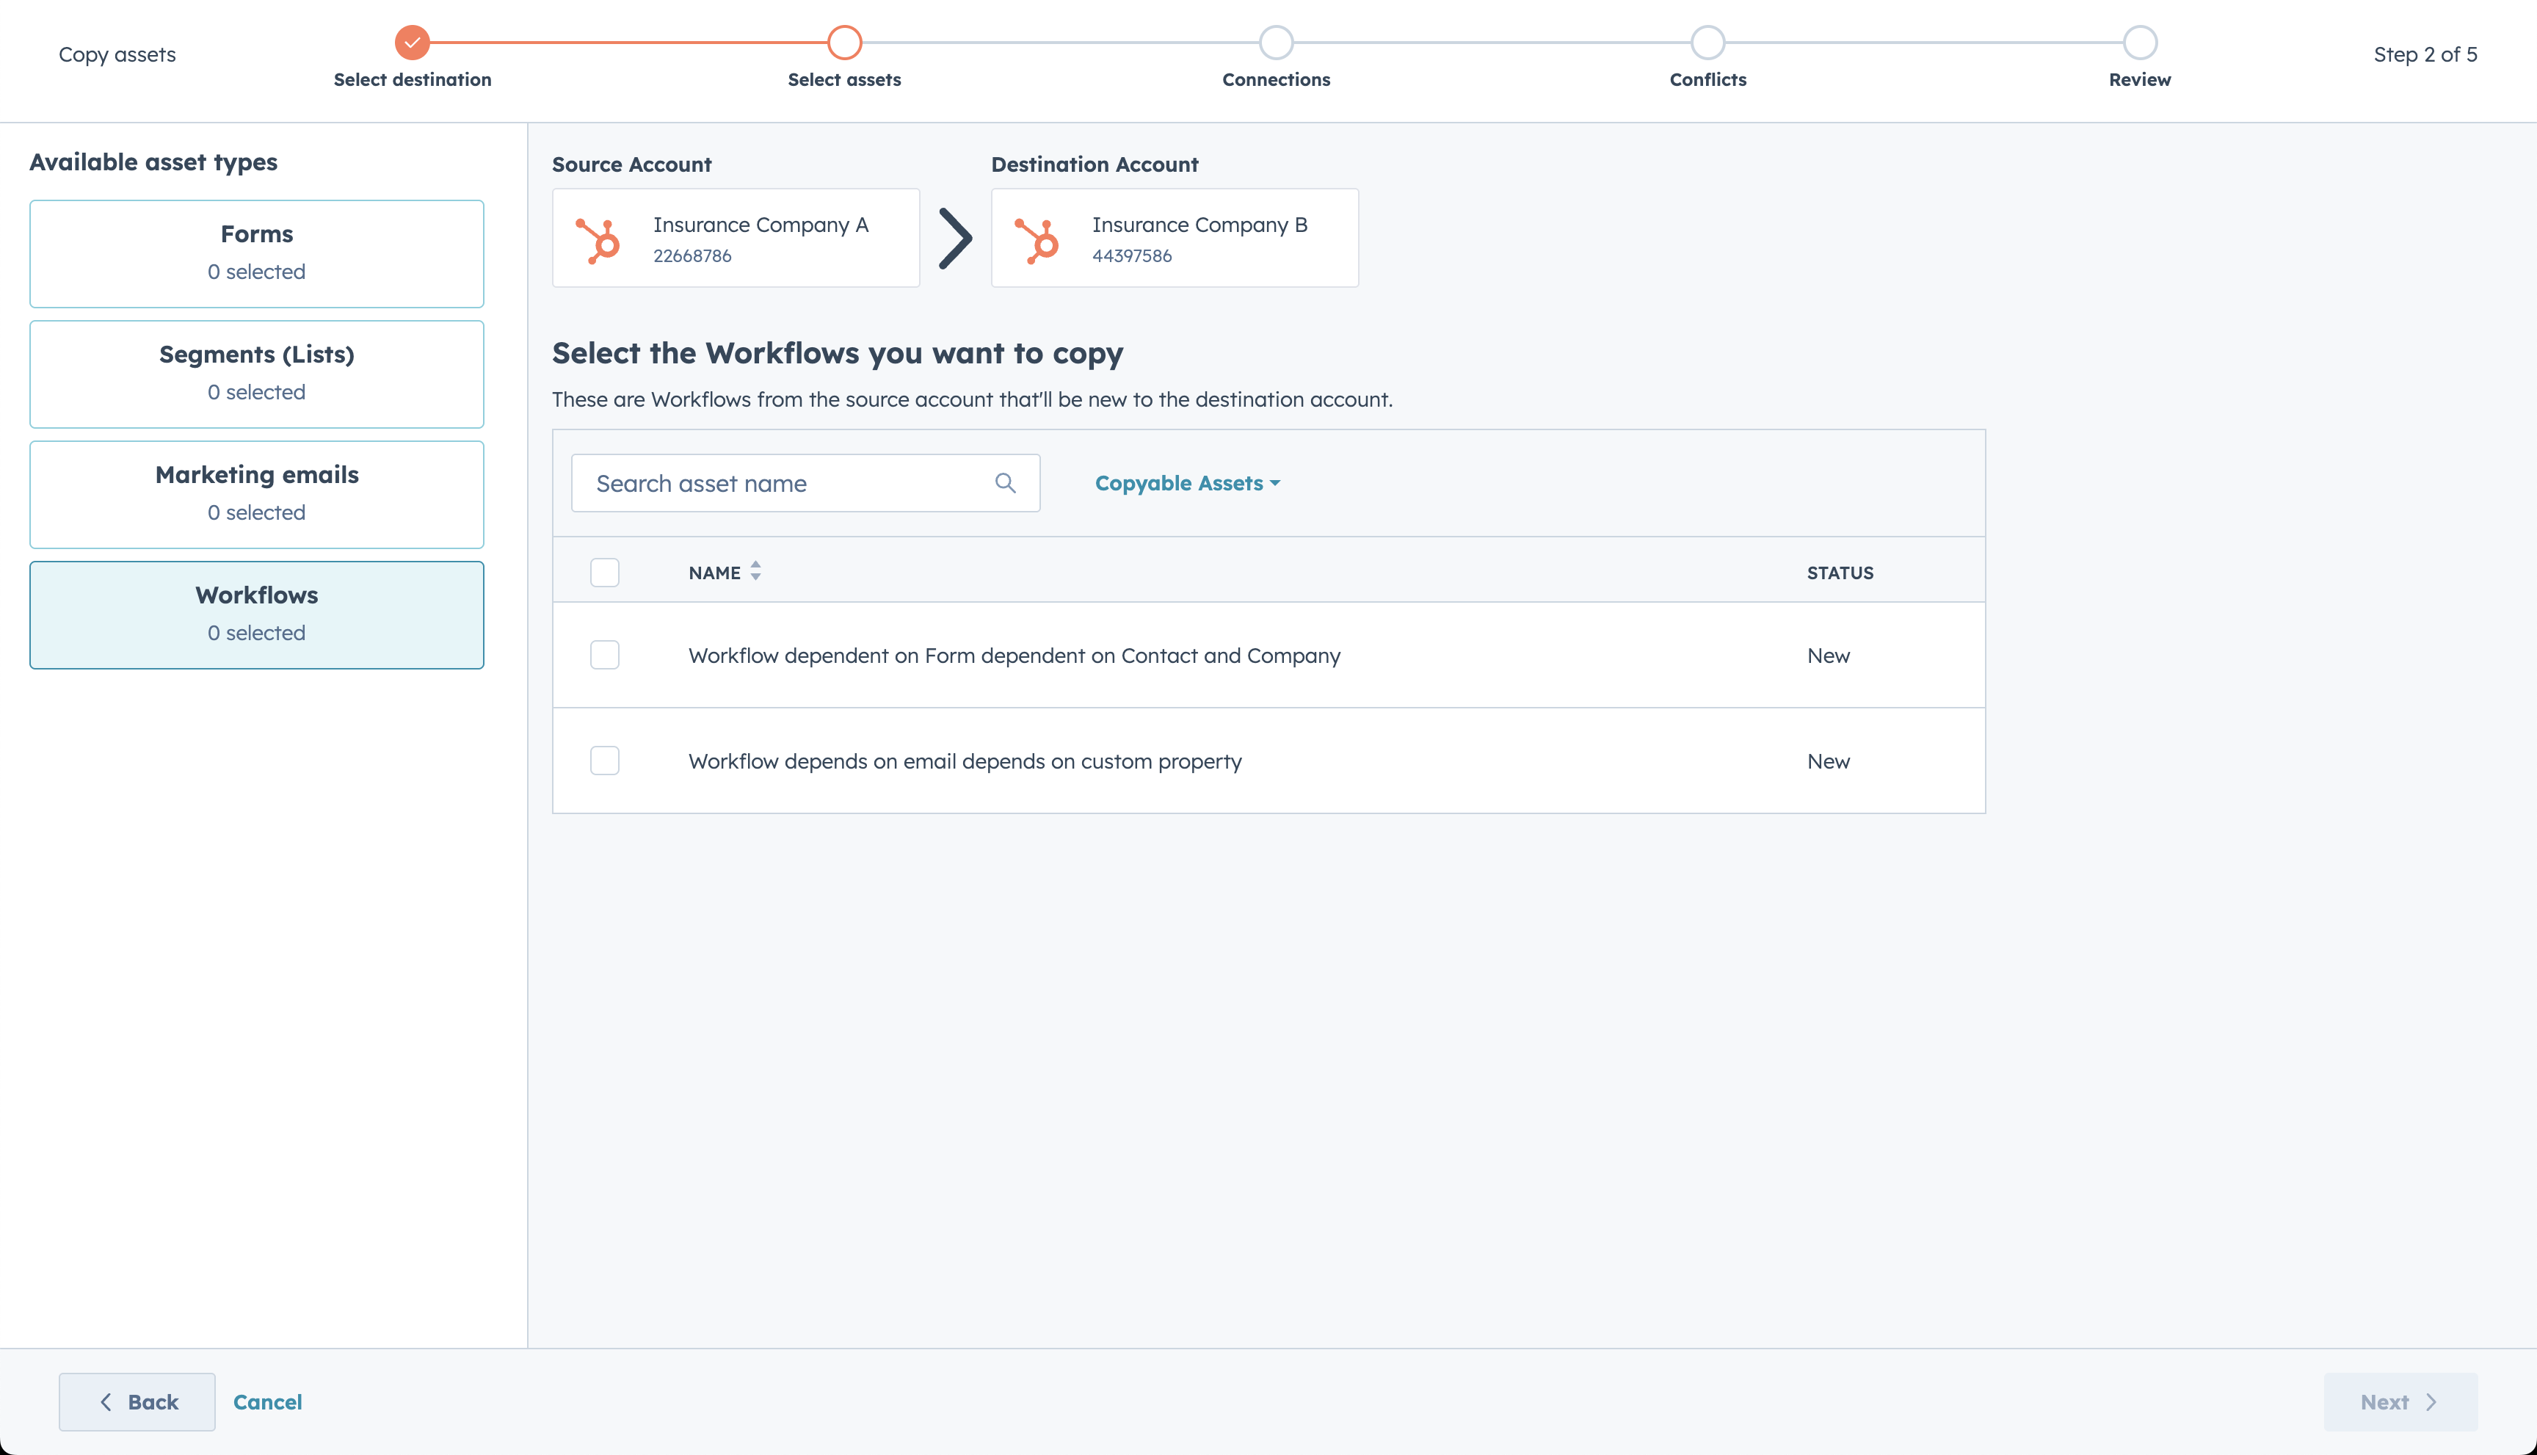Click the back chevron inside the Back button
The image size is (2537, 1455).
(107, 1402)
